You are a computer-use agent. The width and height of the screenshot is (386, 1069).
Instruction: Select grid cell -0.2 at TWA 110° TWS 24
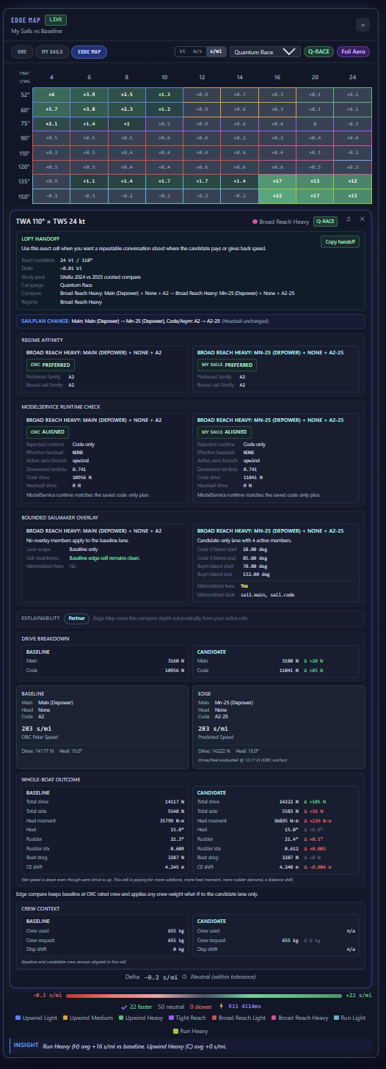(x=352, y=152)
